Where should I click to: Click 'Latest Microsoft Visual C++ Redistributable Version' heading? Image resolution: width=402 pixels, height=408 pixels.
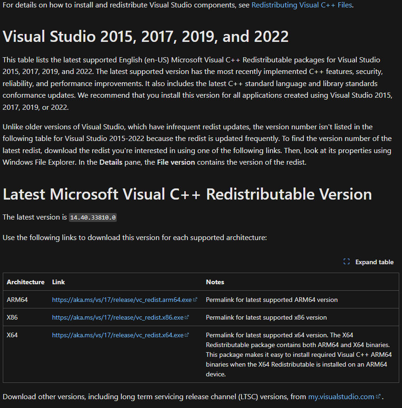[x=187, y=194]
